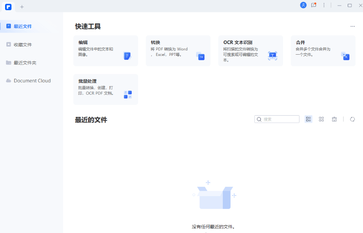Image resolution: width=363 pixels, height=233 pixels.
Task: Switch recent files to list view
Action: tap(308, 119)
